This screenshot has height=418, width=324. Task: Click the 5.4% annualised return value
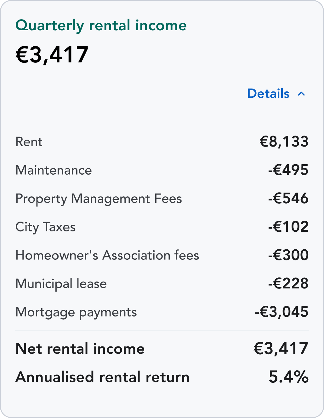(x=288, y=377)
